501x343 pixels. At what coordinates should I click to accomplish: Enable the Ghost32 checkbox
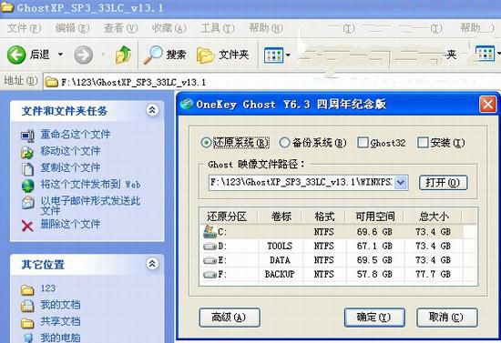(363, 142)
